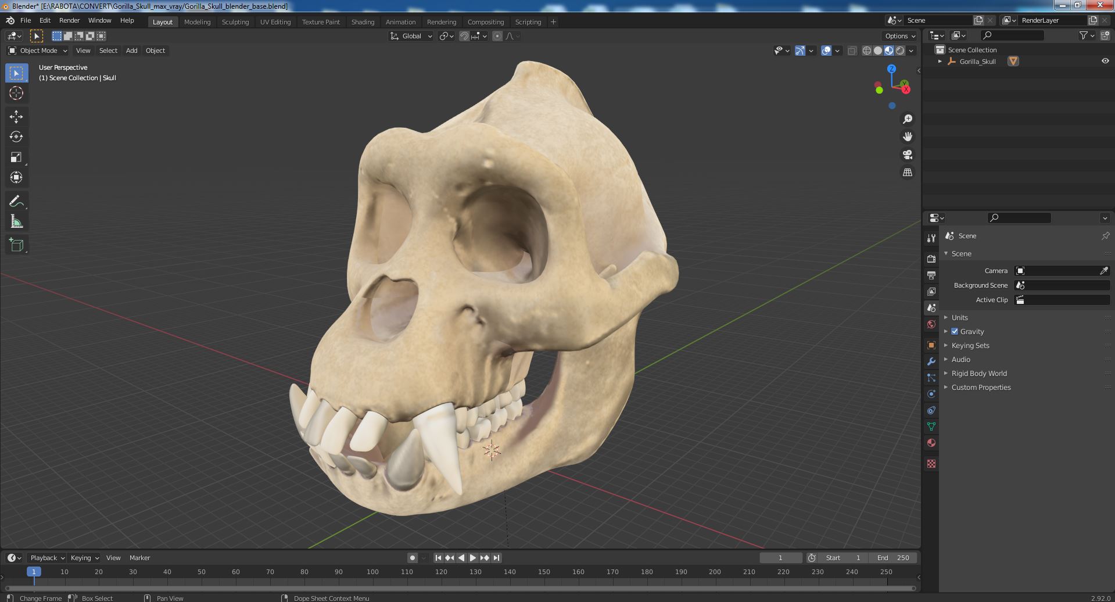Switch to the UV Editing workspace tab
Image resolution: width=1115 pixels, height=602 pixels.
(x=275, y=22)
